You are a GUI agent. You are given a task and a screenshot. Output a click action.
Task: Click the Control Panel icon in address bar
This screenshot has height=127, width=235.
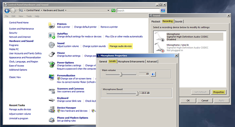[21, 10]
